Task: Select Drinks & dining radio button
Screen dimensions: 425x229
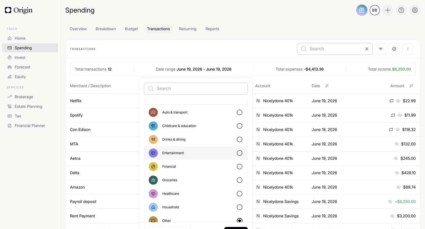Action: [x=239, y=139]
